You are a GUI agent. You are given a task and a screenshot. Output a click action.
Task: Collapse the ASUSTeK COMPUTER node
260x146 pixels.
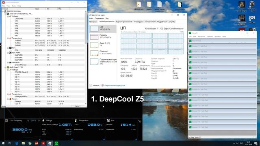[5, 14]
